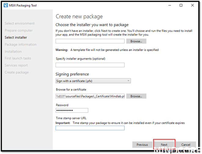Click the 'Browse for a certificate' label

[71, 90]
